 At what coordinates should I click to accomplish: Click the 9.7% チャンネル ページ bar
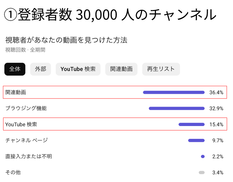pyautogui.click(x=196, y=140)
